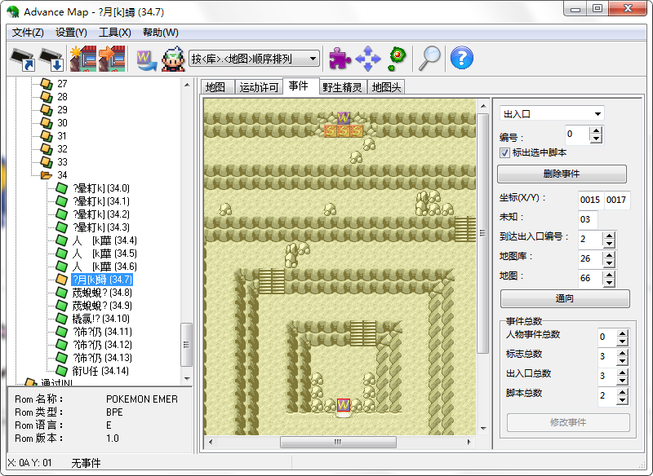Toggle the 标出选中脚本 checkbox
The image size is (653, 476).
[x=504, y=153]
